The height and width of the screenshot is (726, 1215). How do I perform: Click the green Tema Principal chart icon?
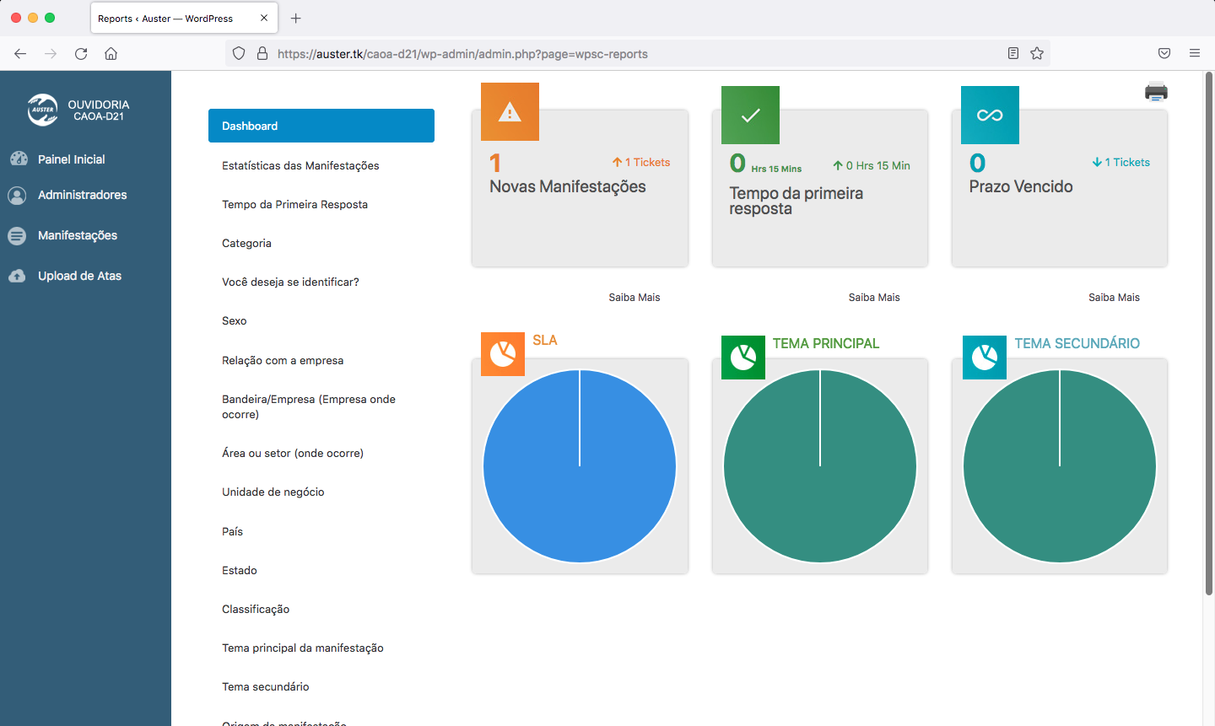click(x=743, y=358)
